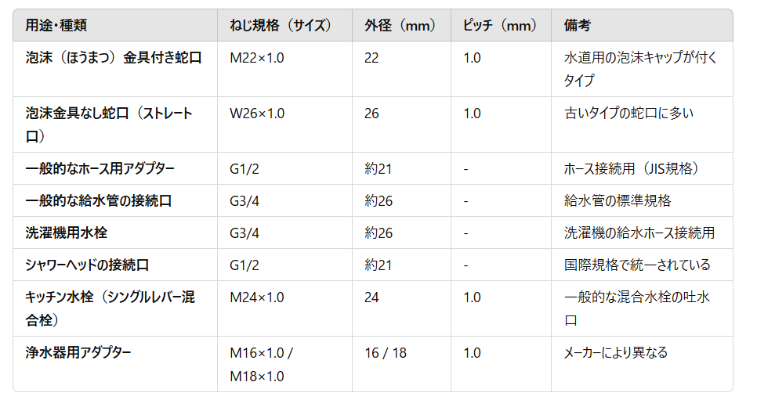Click the 浄水器用アダプター row label

coord(78,352)
